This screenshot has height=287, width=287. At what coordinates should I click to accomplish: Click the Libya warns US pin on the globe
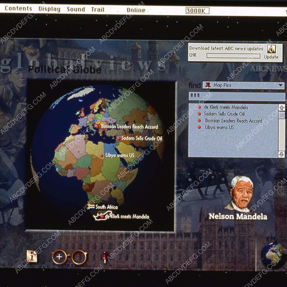point(101,156)
